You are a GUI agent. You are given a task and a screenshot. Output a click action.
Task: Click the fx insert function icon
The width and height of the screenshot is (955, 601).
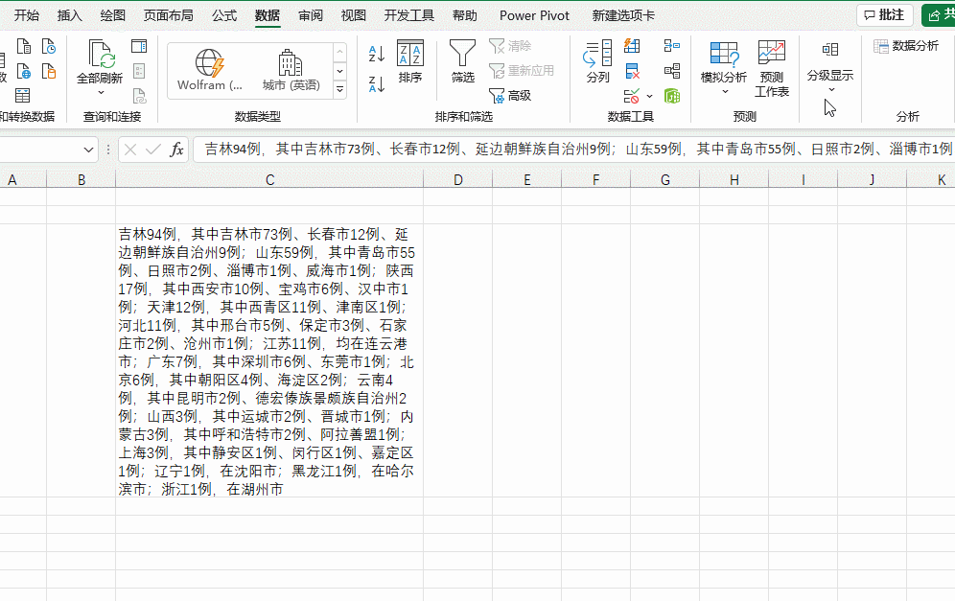coord(177,150)
